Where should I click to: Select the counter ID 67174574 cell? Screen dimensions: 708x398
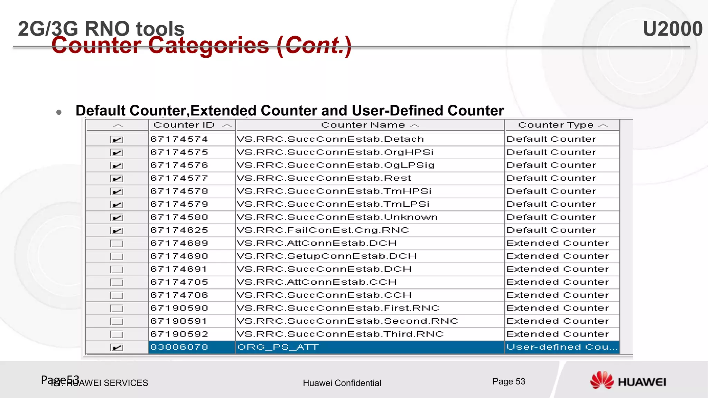point(192,140)
